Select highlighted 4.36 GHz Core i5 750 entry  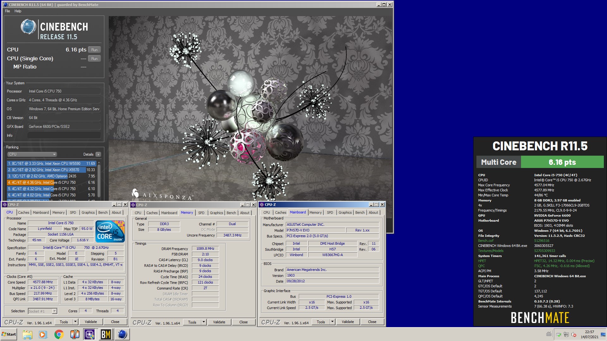click(x=51, y=182)
